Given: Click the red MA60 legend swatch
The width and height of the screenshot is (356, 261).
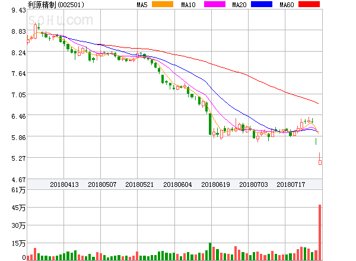Looking at the screenshot, I should [309, 4].
